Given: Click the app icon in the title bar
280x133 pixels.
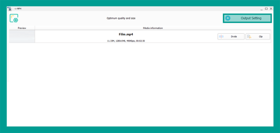Looking at the screenshot, I should tap(9, 9).
